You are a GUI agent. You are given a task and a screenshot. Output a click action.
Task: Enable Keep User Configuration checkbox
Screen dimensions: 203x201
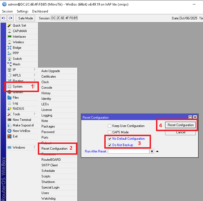[x=110, y=126]
